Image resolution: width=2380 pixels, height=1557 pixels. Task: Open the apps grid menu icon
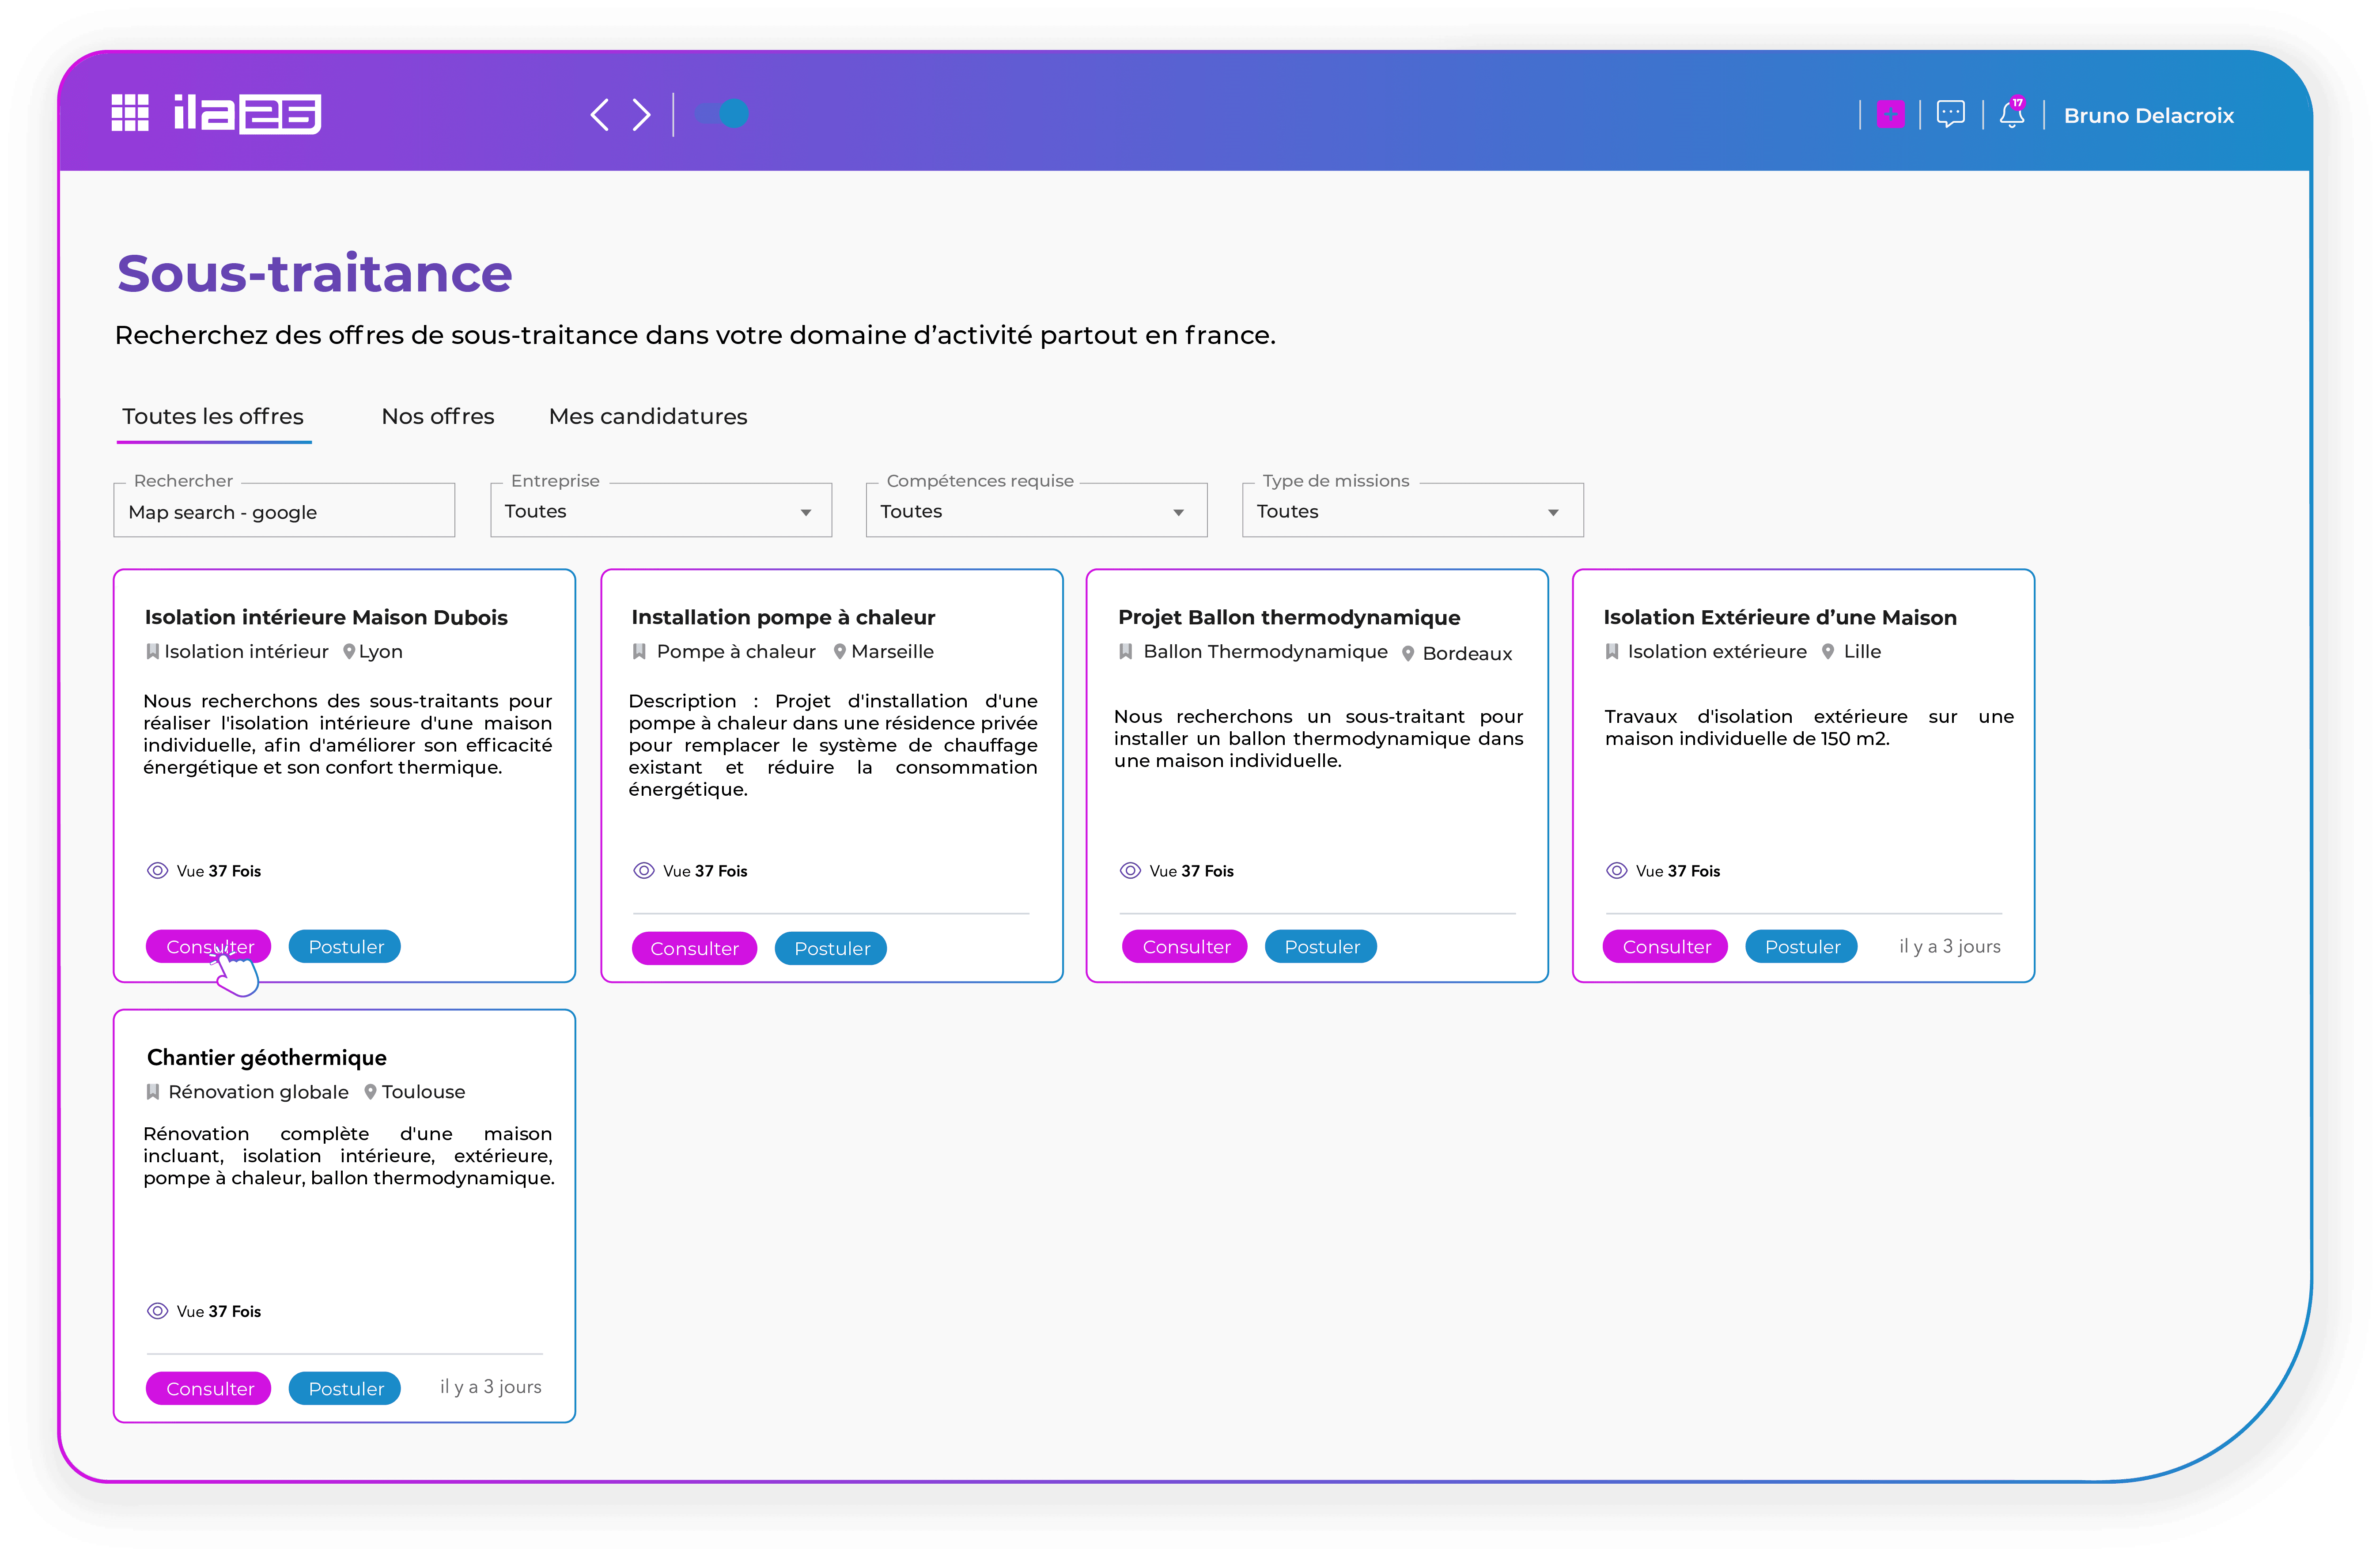(130, 113)
